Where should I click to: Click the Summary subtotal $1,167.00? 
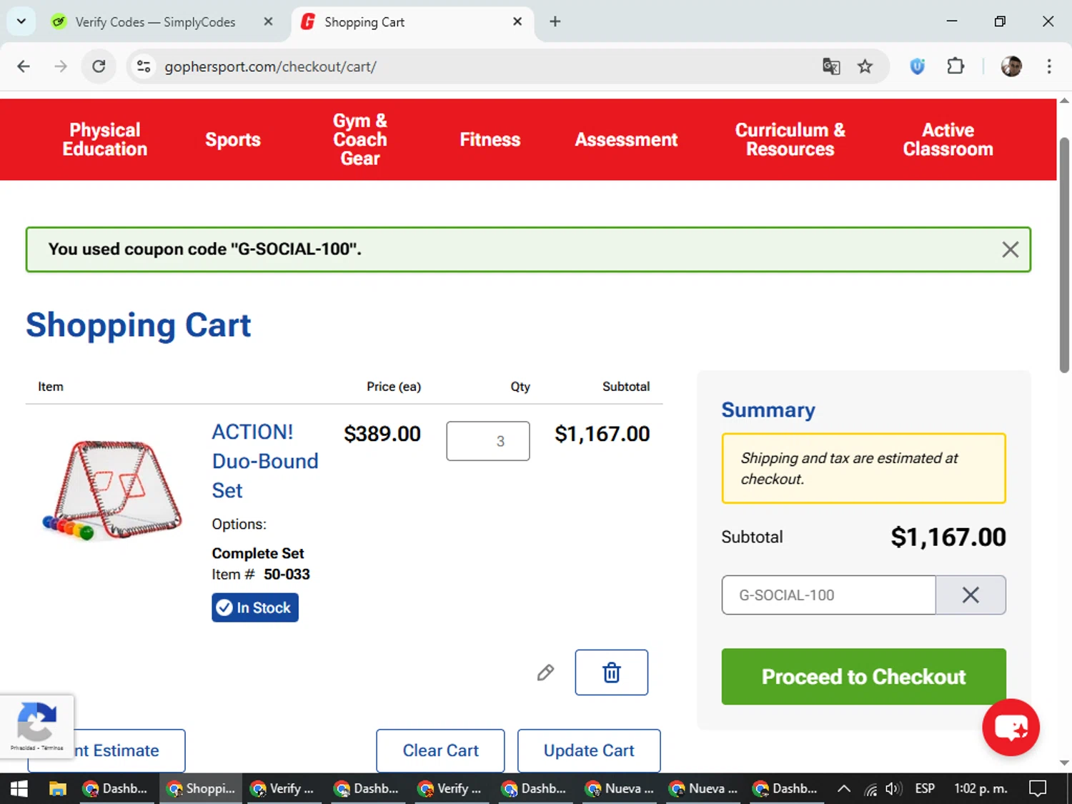948,537
